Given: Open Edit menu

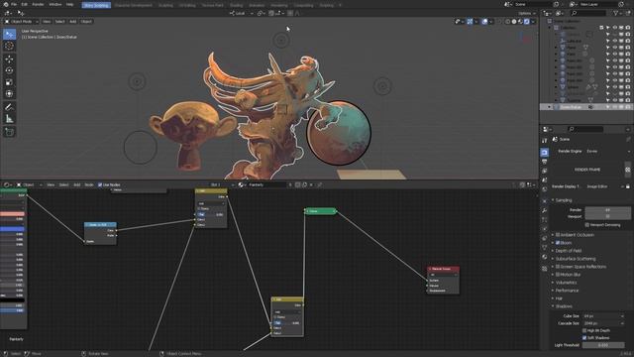Looking at the screenshot, I should [24, 4].
